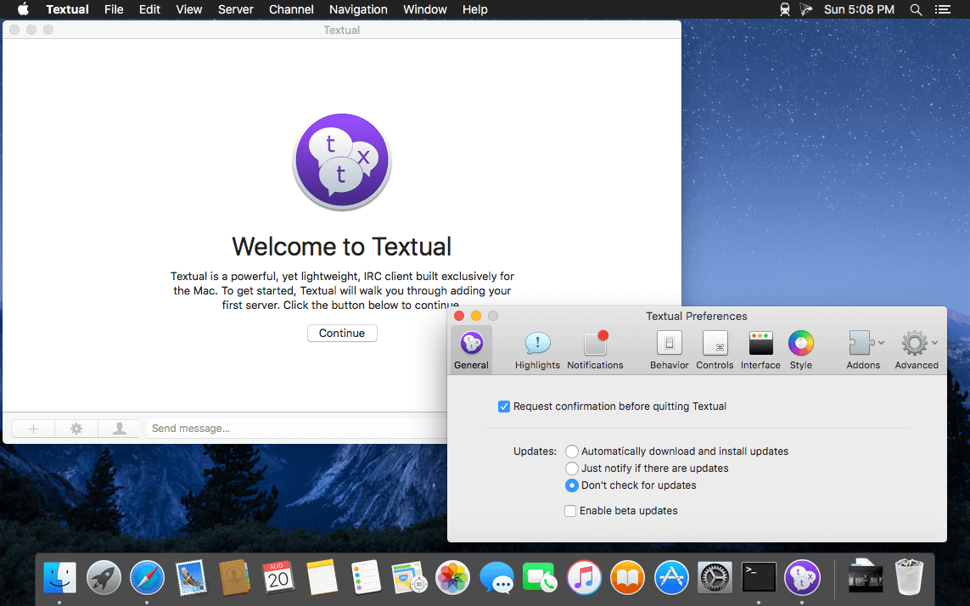Image resolution: width=970 pixels, height=606 pixels.
Task: Open Controls preferences pane
Action: pos(715,350)
